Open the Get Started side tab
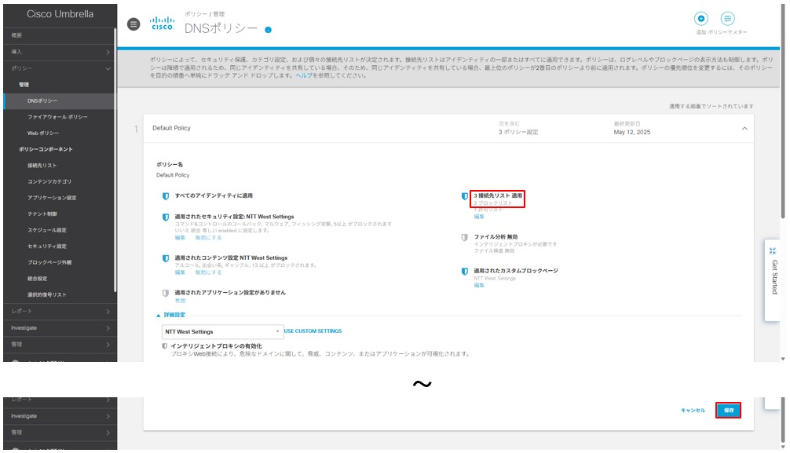Image resolution: width=790 pixels, height=453 pixels. (x=773, y=279)
